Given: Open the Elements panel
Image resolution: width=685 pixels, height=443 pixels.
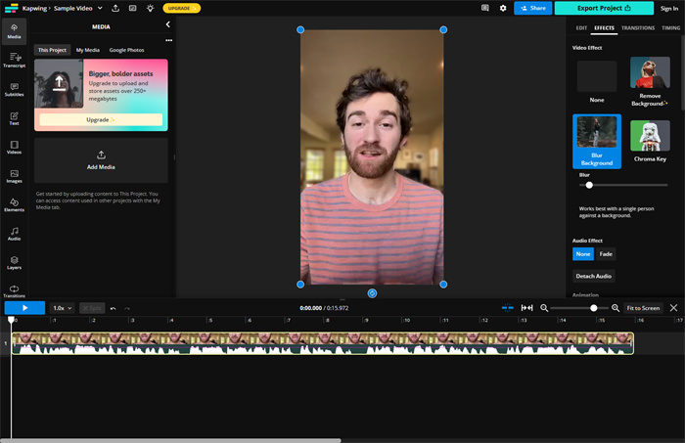Looking at the screenshot, I should pyautogui.click(x=15, y=204).
